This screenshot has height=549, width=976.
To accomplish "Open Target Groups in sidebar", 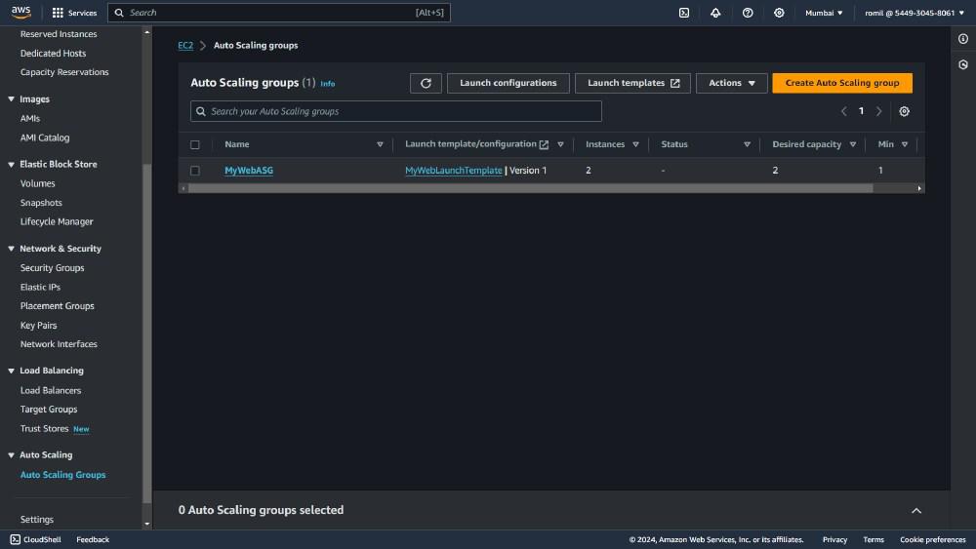I will [49, 410].
